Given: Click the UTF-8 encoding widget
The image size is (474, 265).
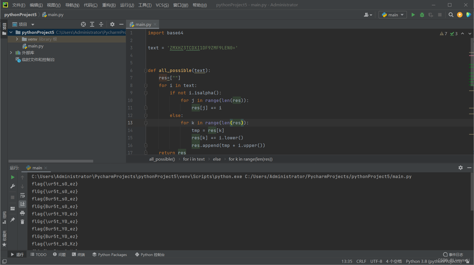Looking at the screenshot, I should click(x=376, y=261).
